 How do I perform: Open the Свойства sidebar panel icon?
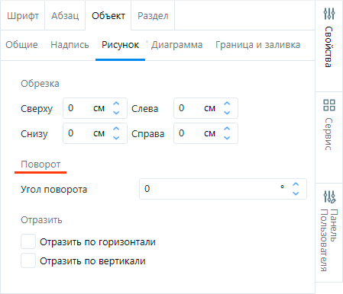[329, 14]
